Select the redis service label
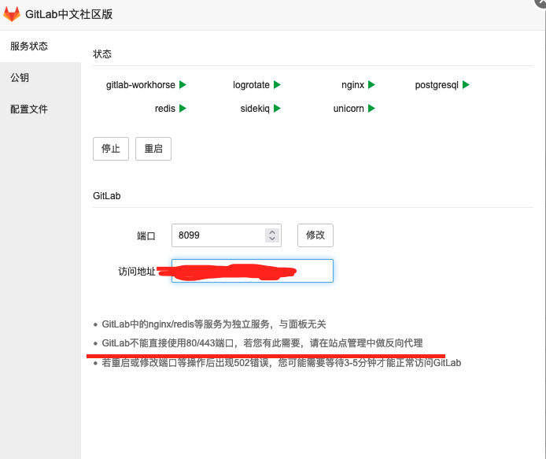 [x=165, y=109]
